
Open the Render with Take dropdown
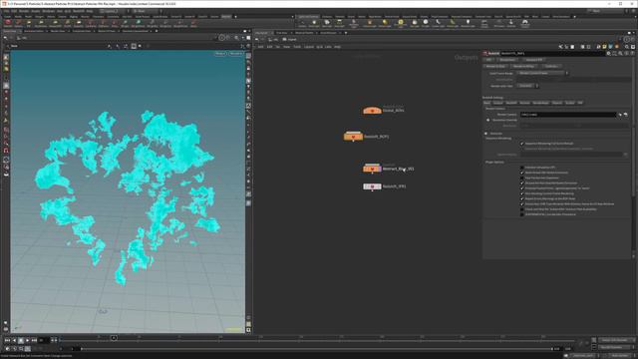pos(527,86)
